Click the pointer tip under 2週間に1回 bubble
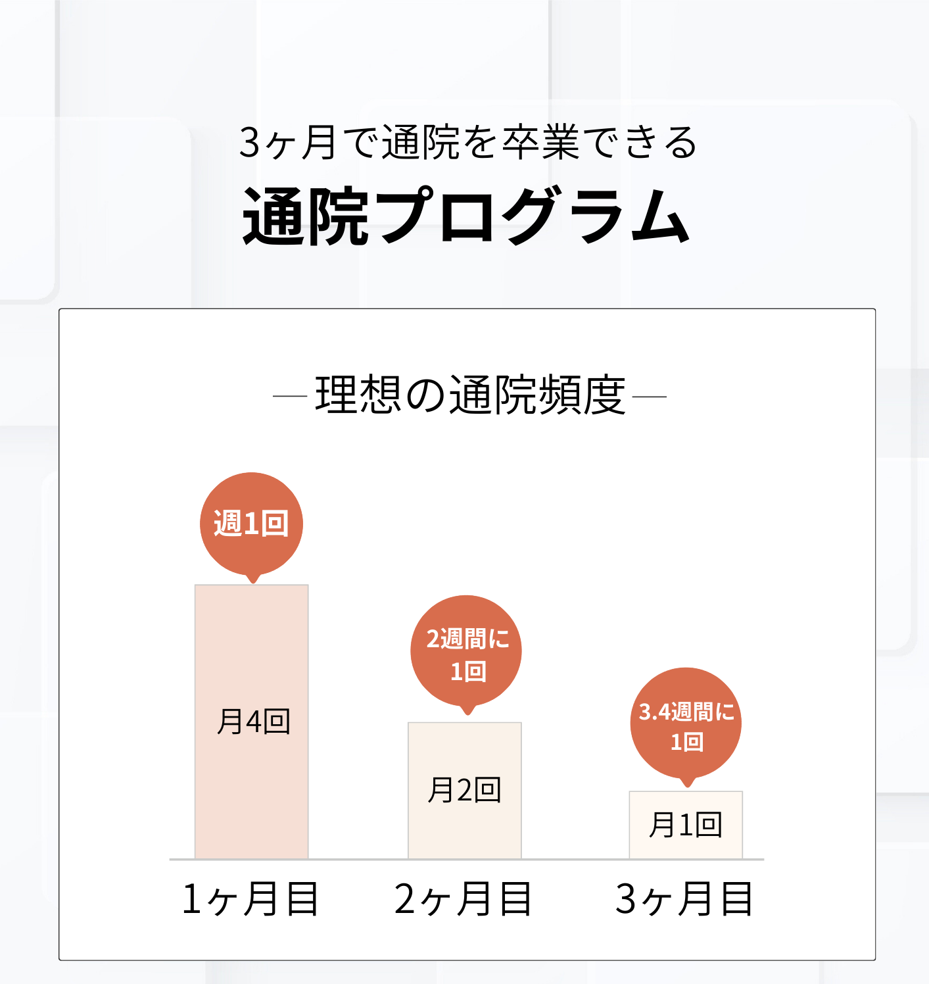929x984 pixels. [467, 711]
